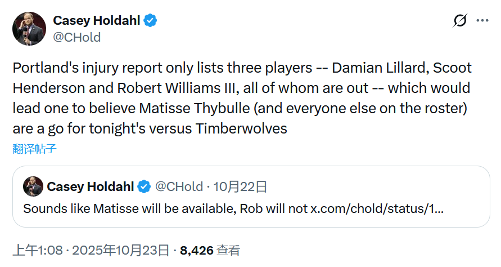Select the @CHold handle in the quoted post
The width and height of the screenshot is (501, 267).
click(178, 186)
